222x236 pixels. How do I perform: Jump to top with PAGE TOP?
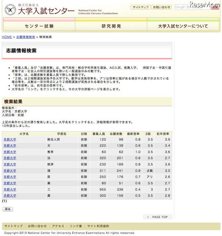pyautogui.click(x=157, y=217)
